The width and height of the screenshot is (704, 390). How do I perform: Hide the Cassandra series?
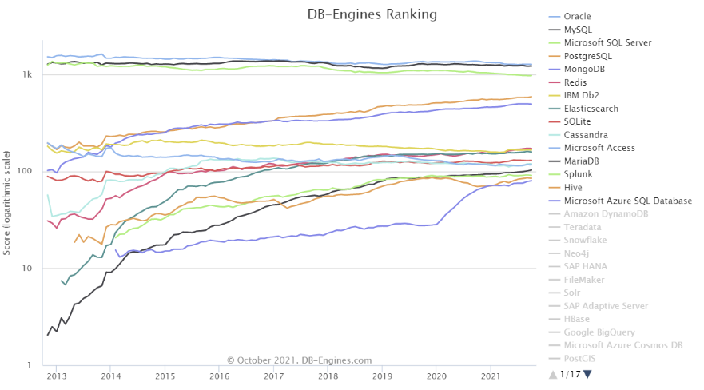tap(579, 135)
